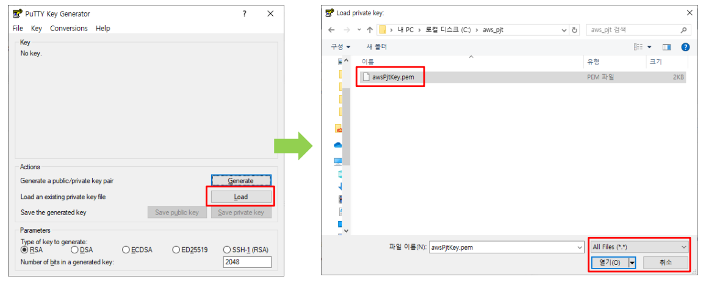Open OneDrive from the navigation pane
Image resolution: width=706 pixels, height=285 pixels.
[x=337, y=145]
